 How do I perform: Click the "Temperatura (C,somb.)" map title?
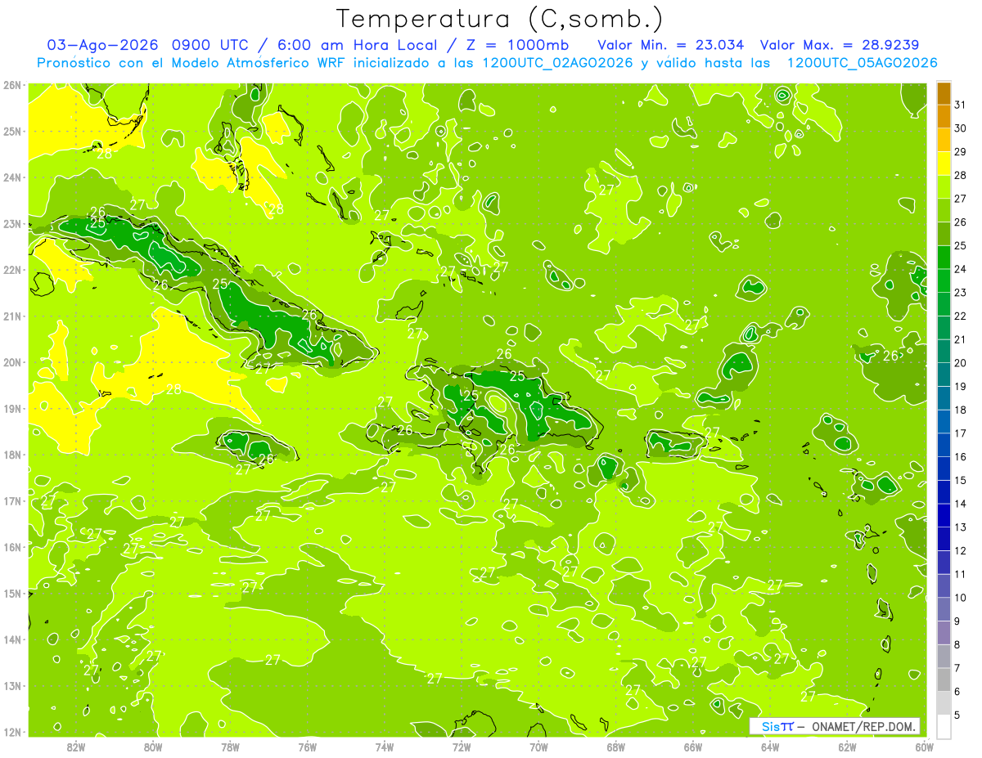click(x=499, y=19)
